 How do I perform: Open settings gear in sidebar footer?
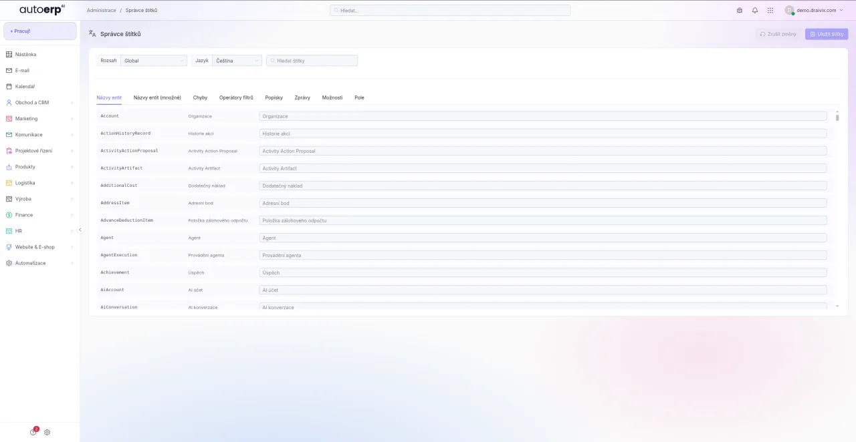coord(47,432)
